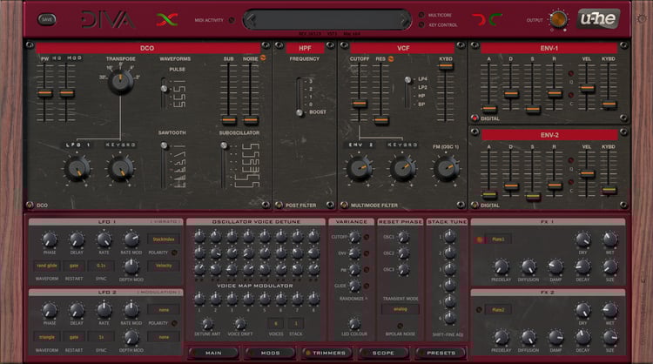Click the SAVE button
Screen dimensions: 653x364
[x=47, y=19]
